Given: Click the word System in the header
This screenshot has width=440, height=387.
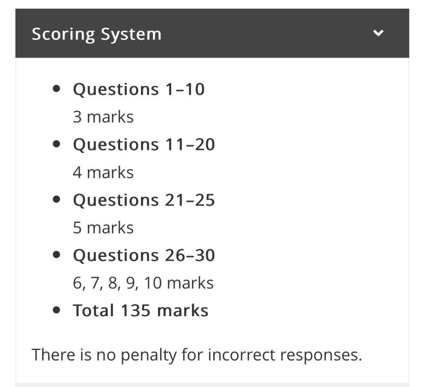Looking at the screenshot, I should coord(131,35).
